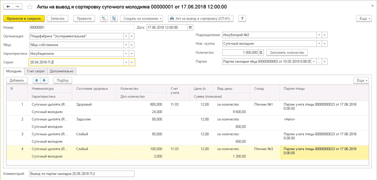Add document to favorites with star icon
Viewport: 377px width, 180px height.
(30, 7)
